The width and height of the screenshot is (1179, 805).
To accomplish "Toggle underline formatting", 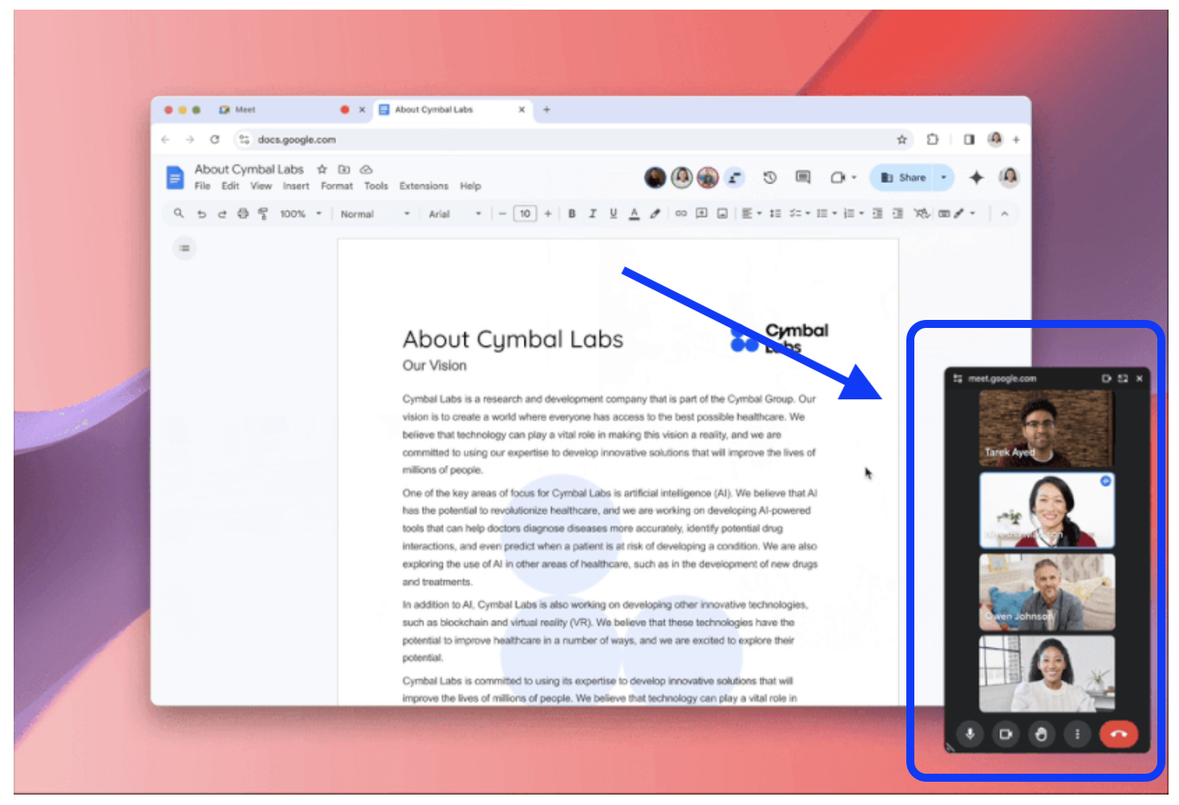I will click(x=614, y=213).
